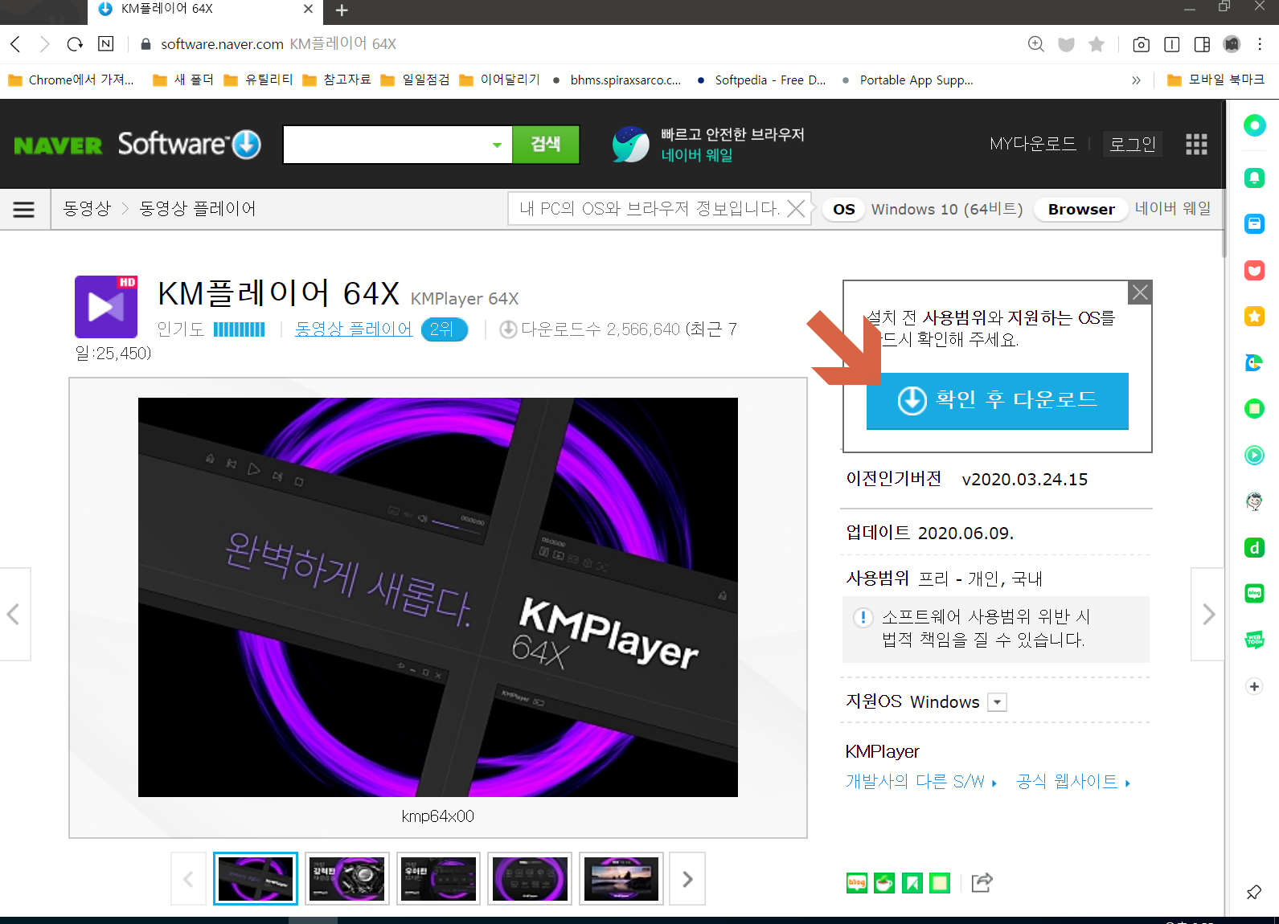Viewport: 1279px width, 924px height.
Task: Click the main KMPlayer 64X preview image
Action: point(438,597)
